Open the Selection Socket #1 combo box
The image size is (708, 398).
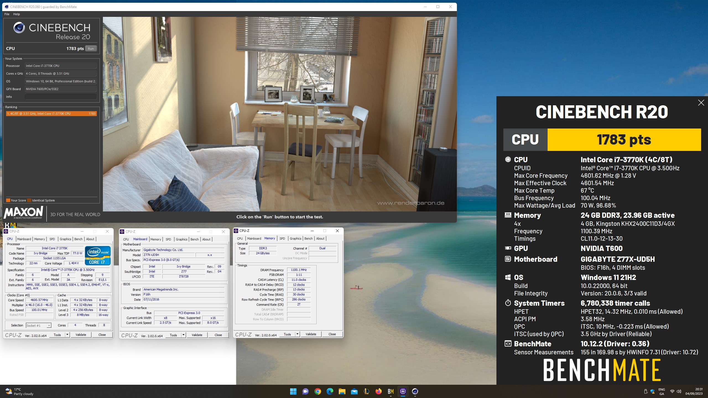click(38, 325)
